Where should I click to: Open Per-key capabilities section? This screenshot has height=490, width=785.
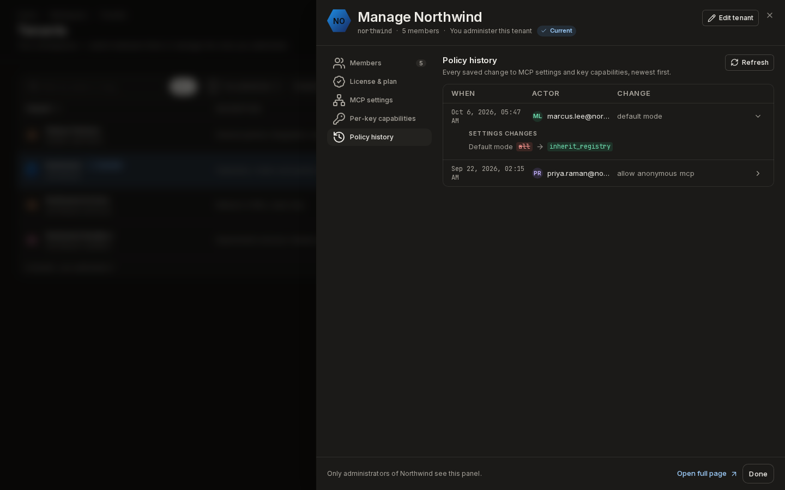coord(379,119)
